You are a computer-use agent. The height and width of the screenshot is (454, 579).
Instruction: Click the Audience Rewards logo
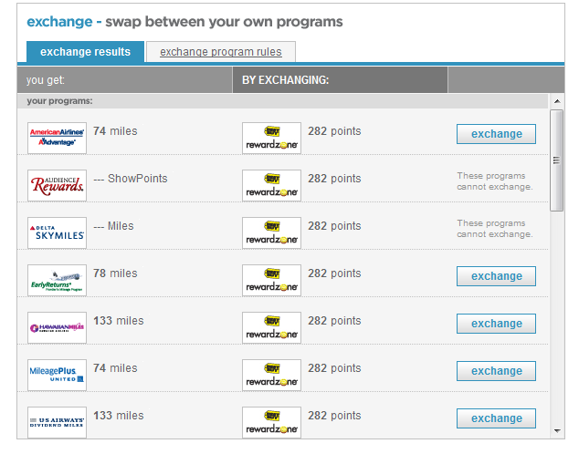click(57, 185)
